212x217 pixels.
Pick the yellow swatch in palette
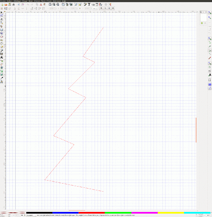point(171,213)
